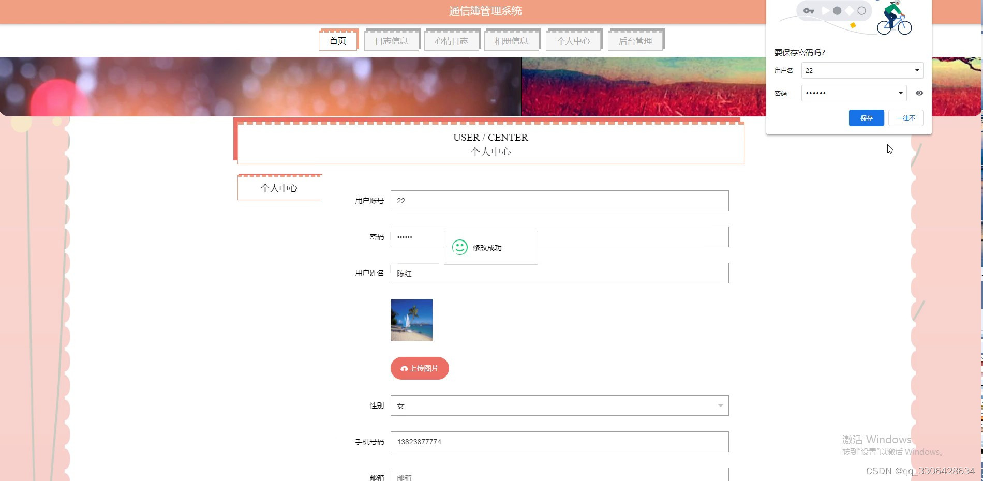Click the 上传图片 upload button
This screenshot has width=983, height=481.
pos(420,368)
